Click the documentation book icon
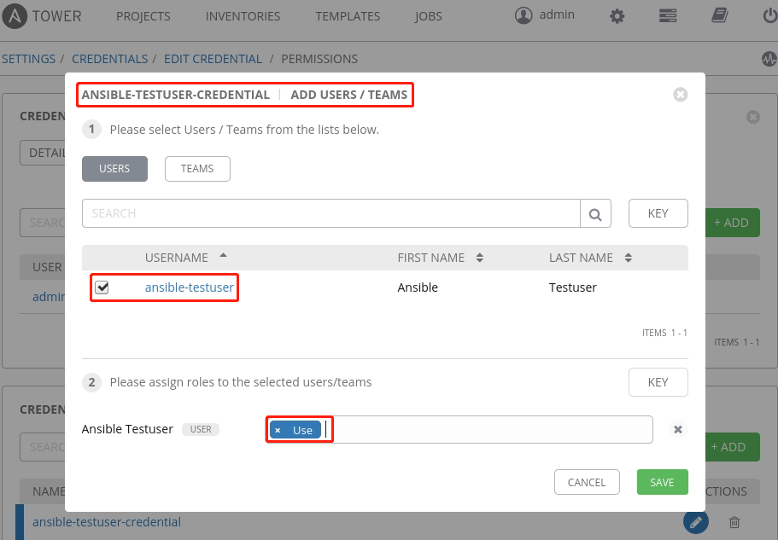Image resolution: width=778 pixels, height=540 pixels. (719, 16)
